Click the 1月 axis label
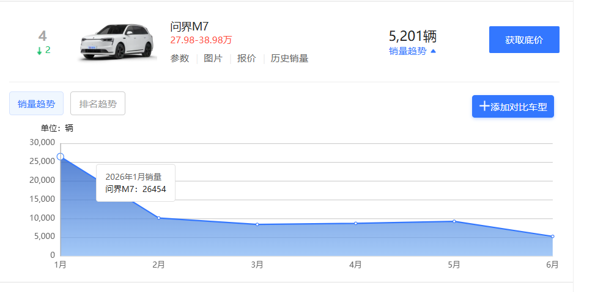The width and height of the screenshot is (595, 292). tap(61, 265)
